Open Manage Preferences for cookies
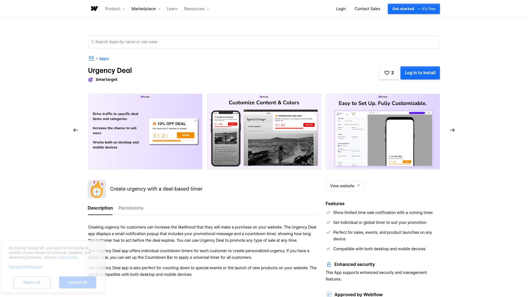Screen dimensions: 528x297 click(x=25, y=267)
